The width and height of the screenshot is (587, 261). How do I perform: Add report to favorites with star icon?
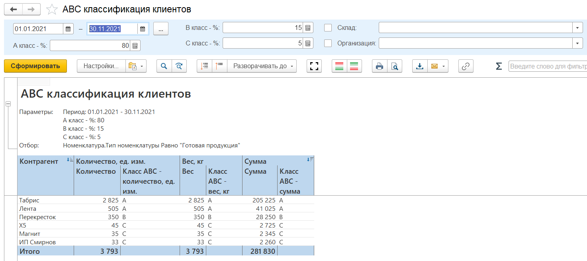[x=52, y=9]
